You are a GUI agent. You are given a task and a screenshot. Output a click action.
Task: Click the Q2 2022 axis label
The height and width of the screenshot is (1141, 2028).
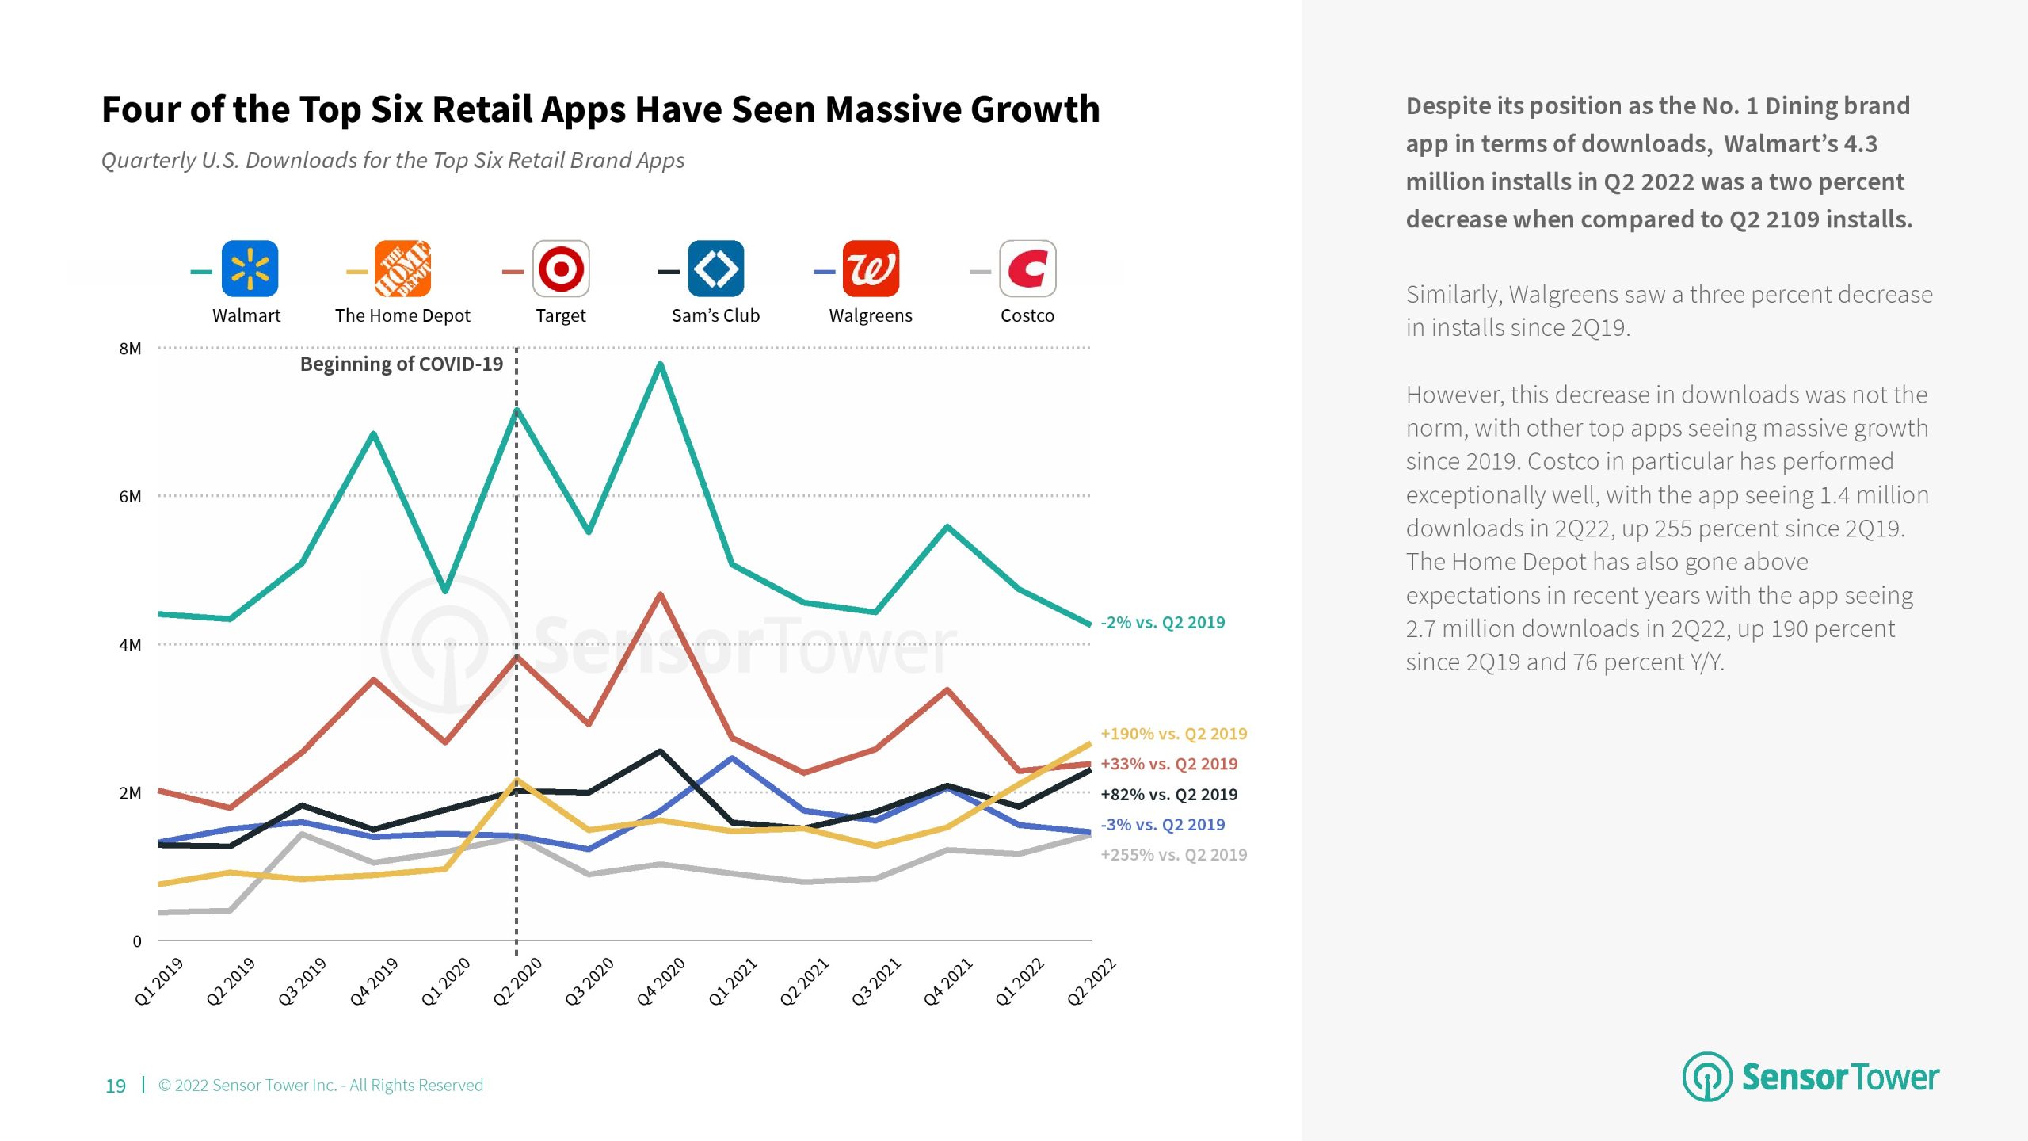(1091, 981)
